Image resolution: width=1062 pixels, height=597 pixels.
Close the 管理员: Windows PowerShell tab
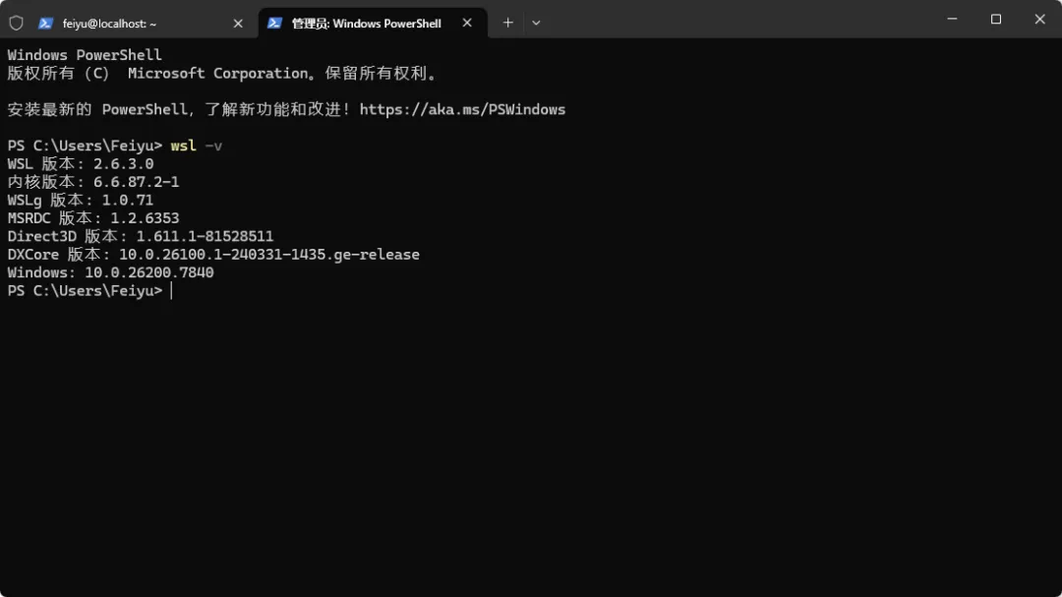(x=467, y=23)
